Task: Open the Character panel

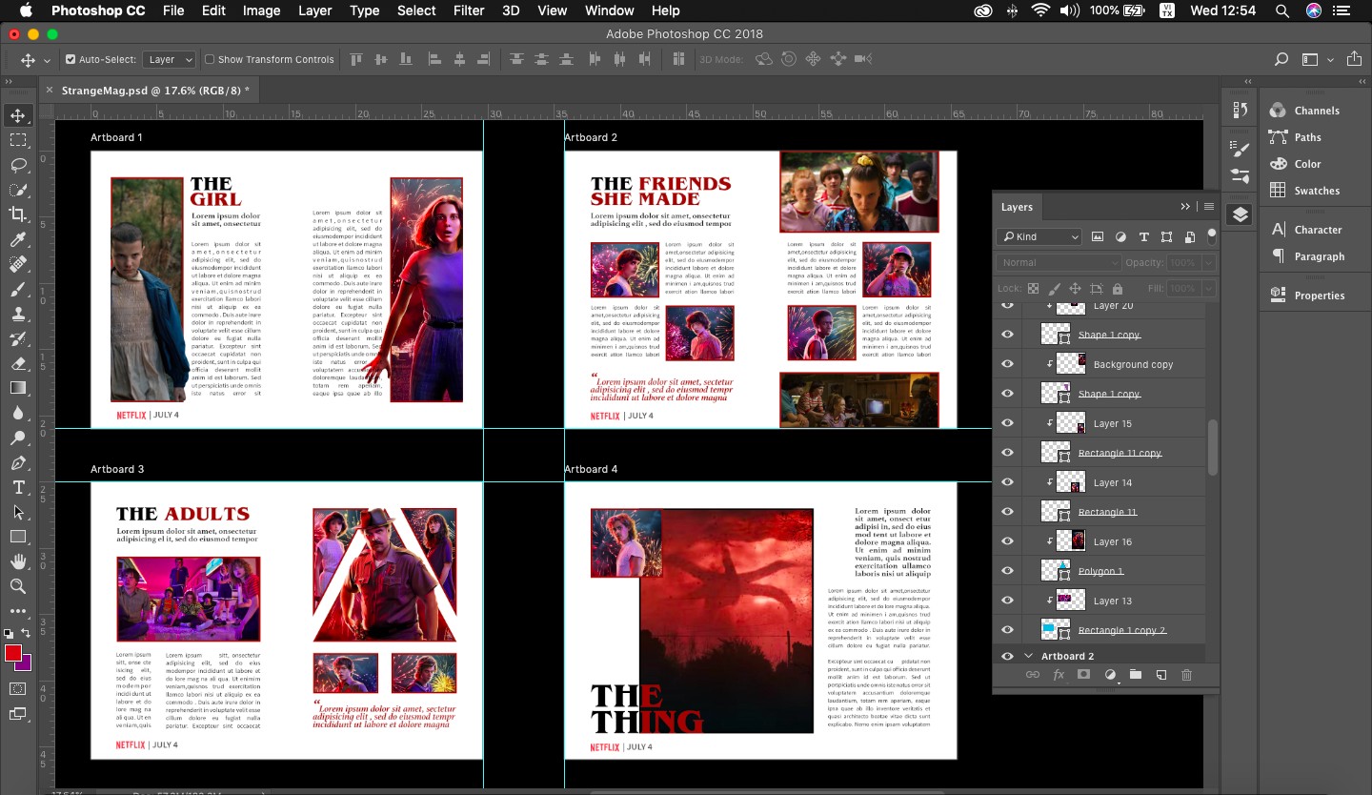Action: click(1317, 230)
